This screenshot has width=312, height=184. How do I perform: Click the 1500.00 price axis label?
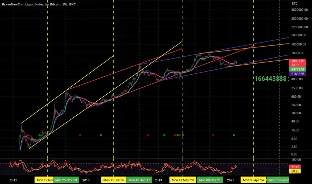point(297,88)
